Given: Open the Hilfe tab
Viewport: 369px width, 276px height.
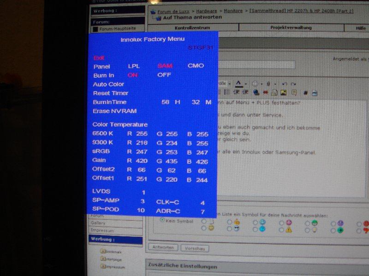Looking at the screenshot, I should [x=361, y=28].
